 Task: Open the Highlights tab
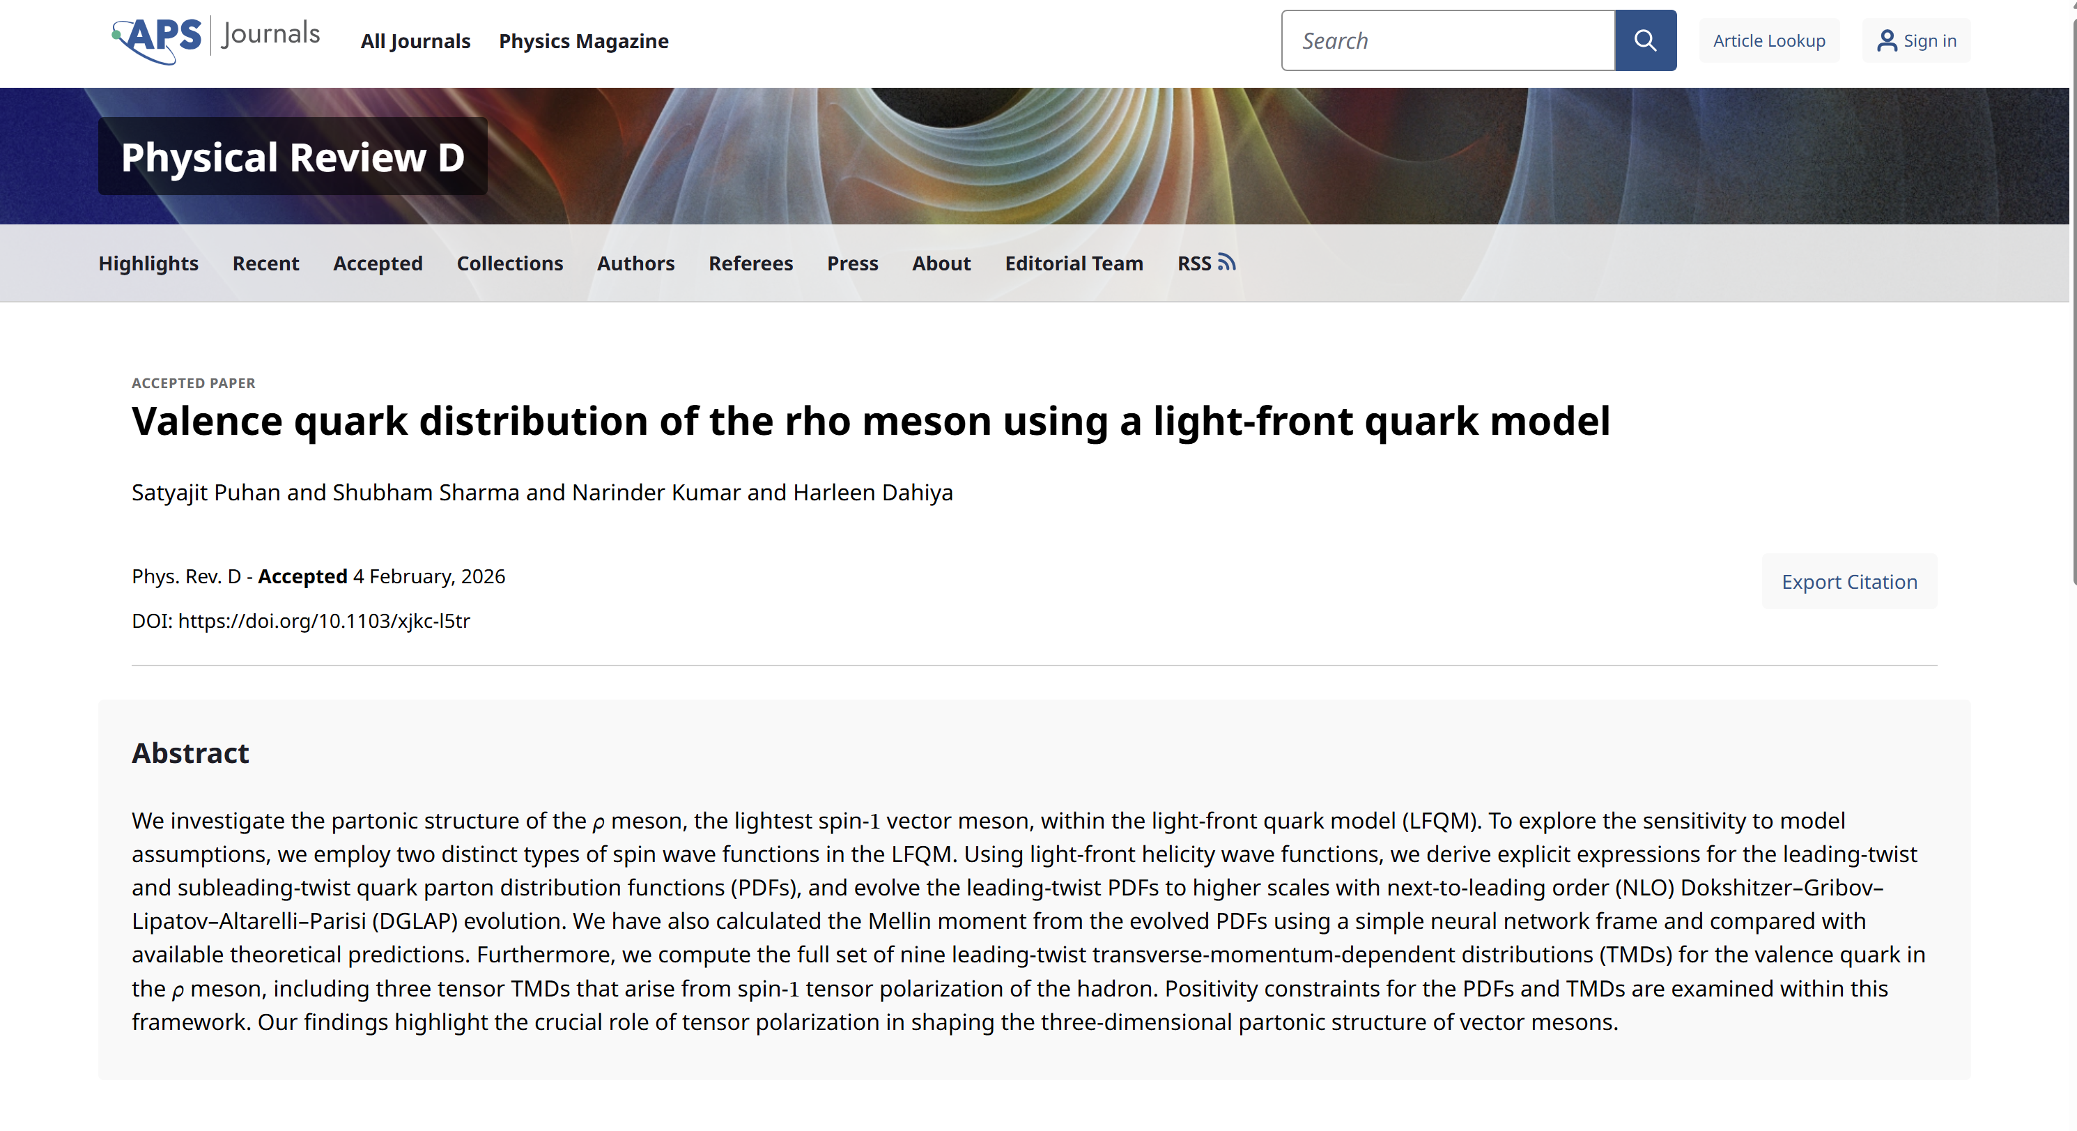148,263
